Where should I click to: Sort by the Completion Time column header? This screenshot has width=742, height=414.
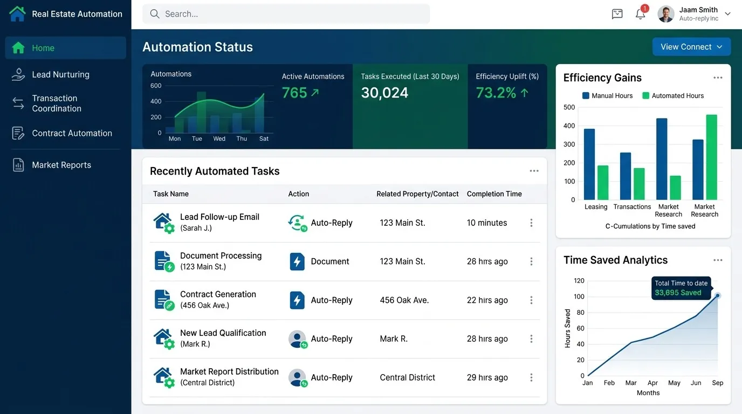tap(494, 194)
